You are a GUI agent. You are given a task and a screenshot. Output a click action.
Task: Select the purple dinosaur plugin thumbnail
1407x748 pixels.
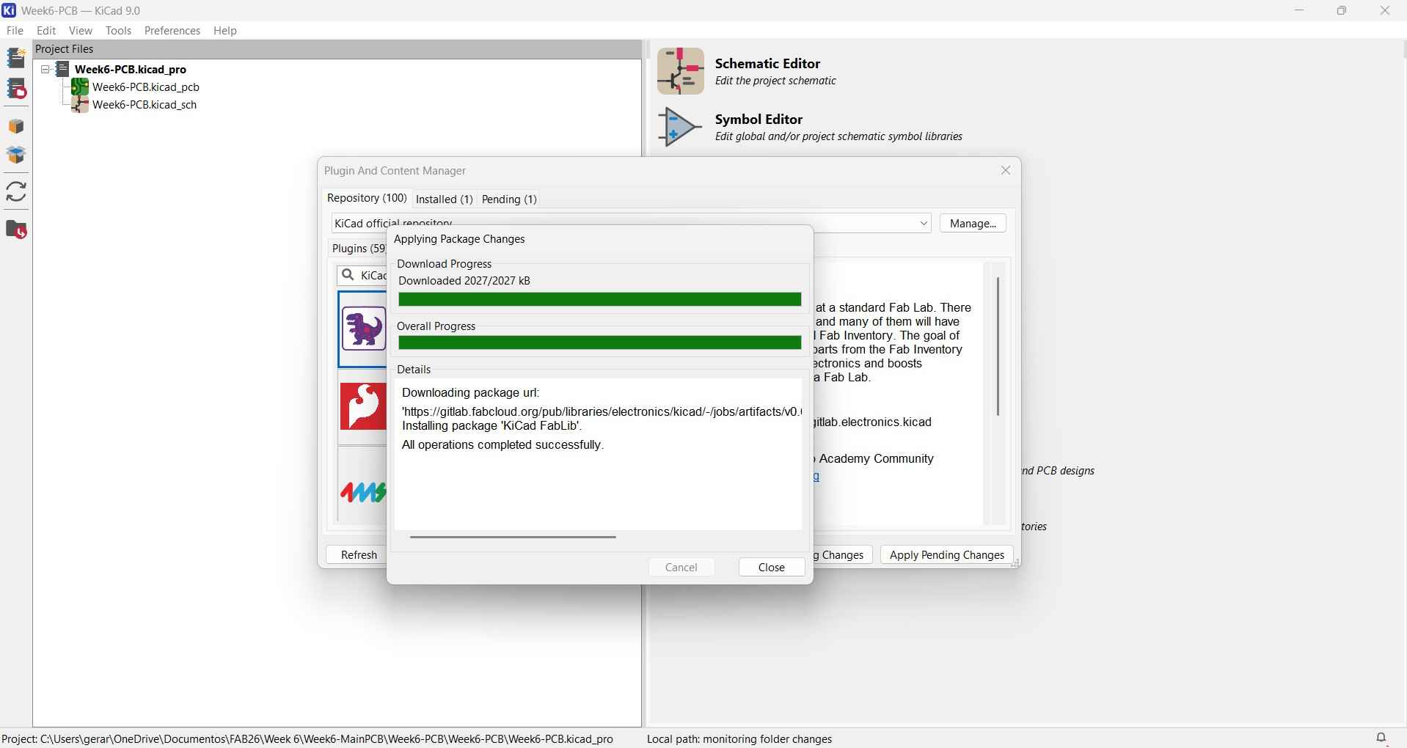pos(363,328)
